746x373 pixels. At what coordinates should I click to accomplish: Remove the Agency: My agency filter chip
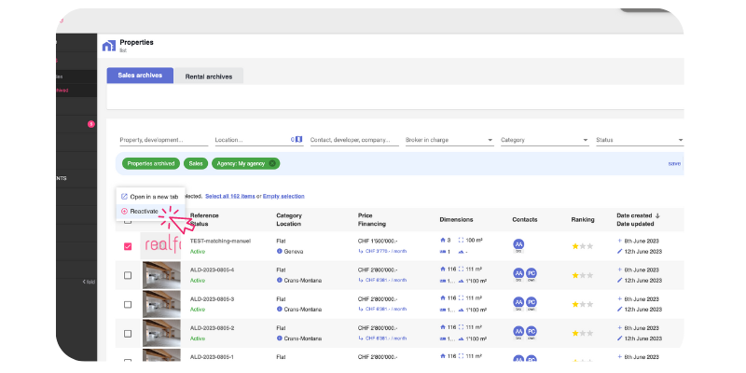coord(272,163)
